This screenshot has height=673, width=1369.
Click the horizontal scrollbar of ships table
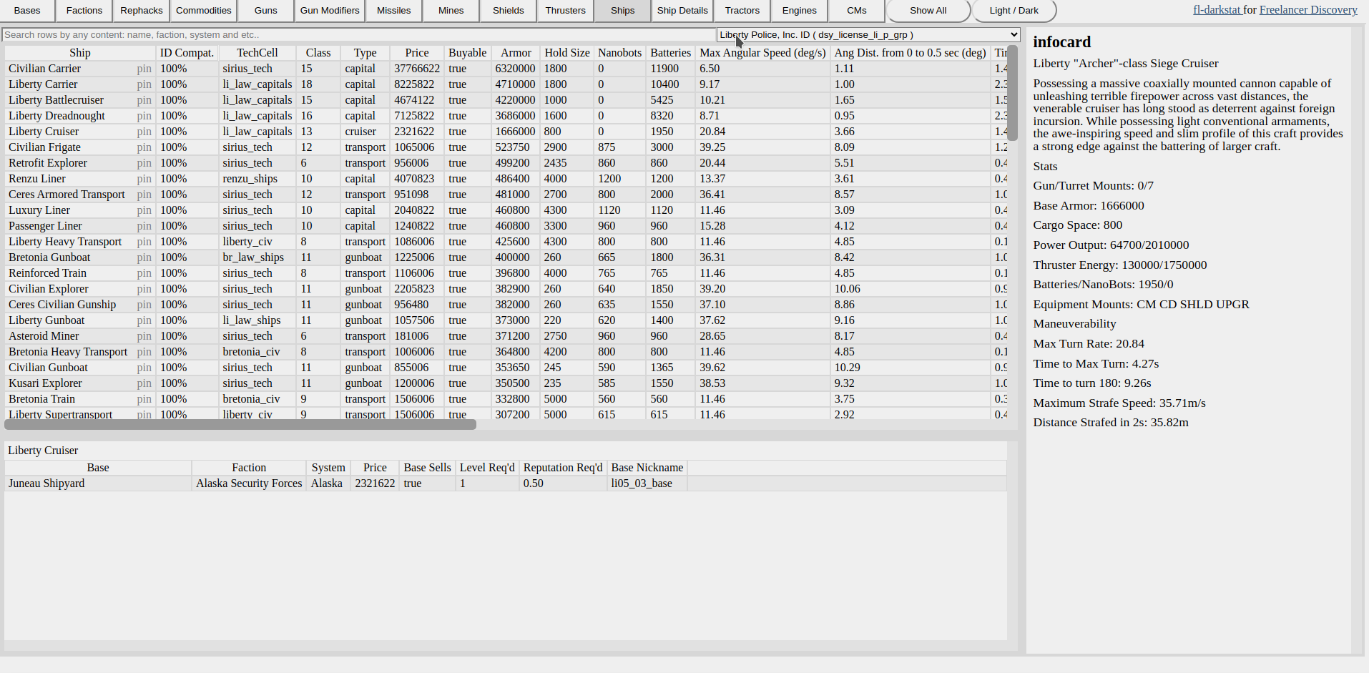240,425
